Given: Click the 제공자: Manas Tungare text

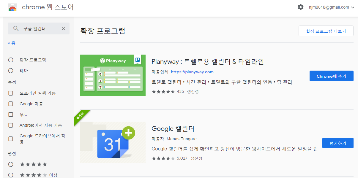Looking at the screenshot, I should click(174, 139).
